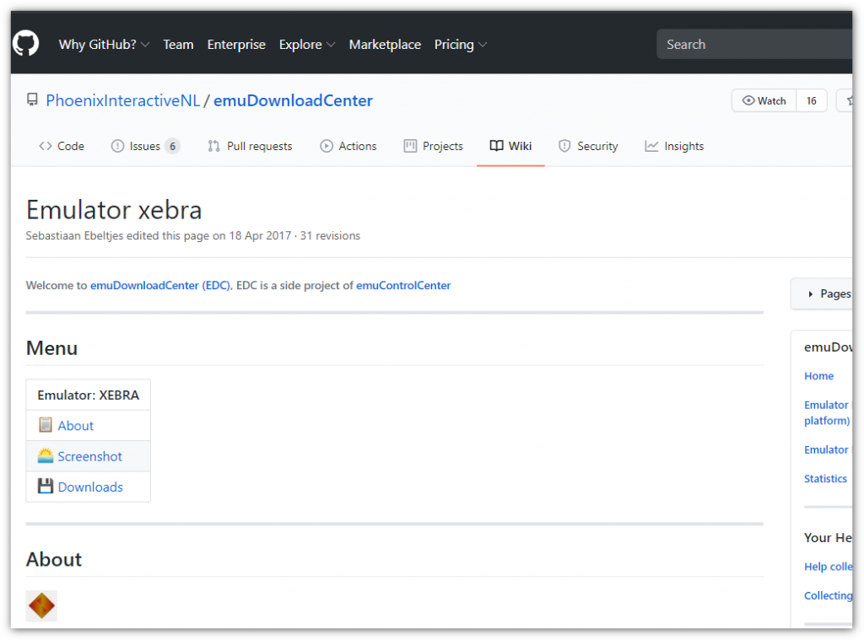Image resolution: width=864 pixels, height=640 pixels.
Task: Click the floppy disk icon next to Downloads
Action: pyautogui.click(x=46, y=487)
